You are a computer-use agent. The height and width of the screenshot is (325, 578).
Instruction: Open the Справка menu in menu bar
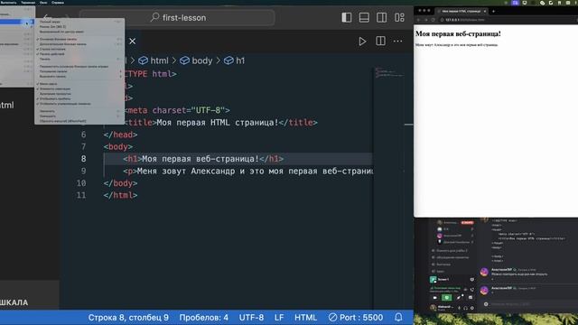(x=58, y=2)
